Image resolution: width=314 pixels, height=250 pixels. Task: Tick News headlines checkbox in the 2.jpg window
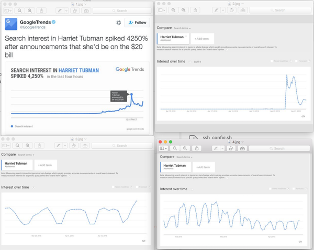point(272,61)
